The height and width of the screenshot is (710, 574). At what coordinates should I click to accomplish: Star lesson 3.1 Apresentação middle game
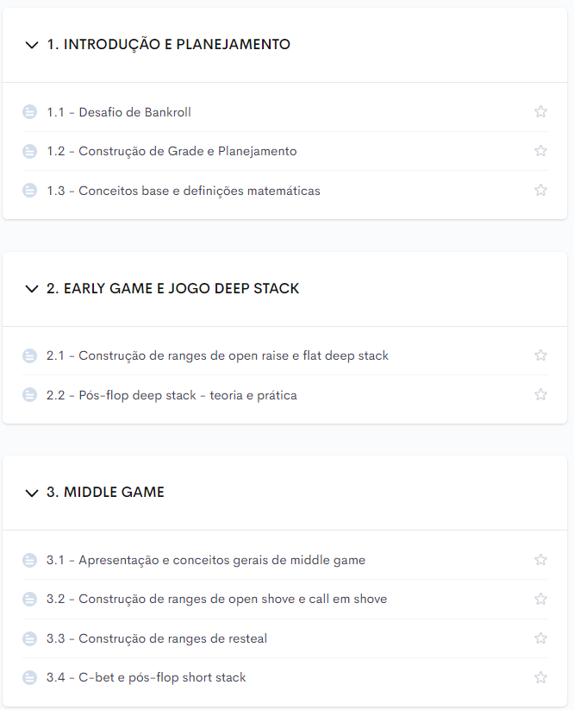[x=540, y=560]
